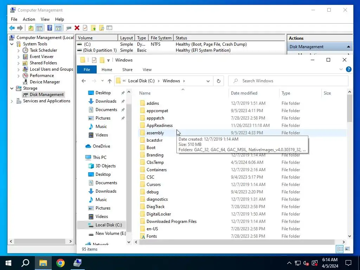This screenshot has width=360, height=270.
Task: Click Explorer Back navigation arrow
Action: click(x=84, y=81)
